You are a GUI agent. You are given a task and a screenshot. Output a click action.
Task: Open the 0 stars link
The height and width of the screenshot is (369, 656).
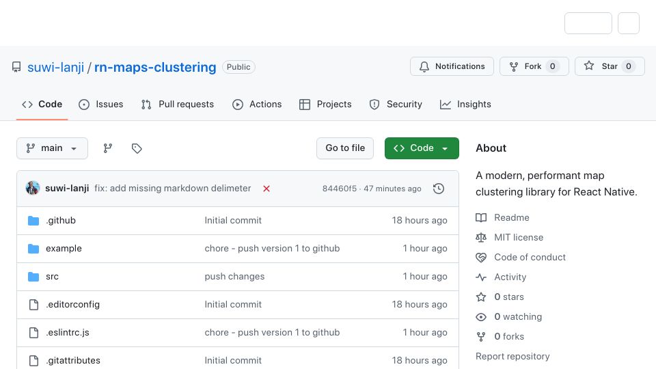click(x=509, y=297)
